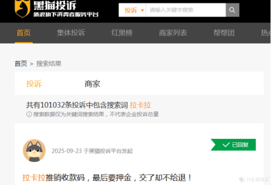This screenshot has height=185, width=271.
Task: Click the 黑猫投诉 cat shield logo
Action: pyautogui.click(x=22, y=9)
